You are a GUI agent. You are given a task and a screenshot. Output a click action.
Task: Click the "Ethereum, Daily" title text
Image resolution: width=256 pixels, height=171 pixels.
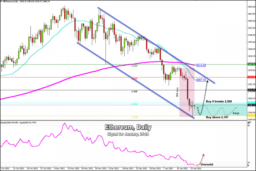128,127
